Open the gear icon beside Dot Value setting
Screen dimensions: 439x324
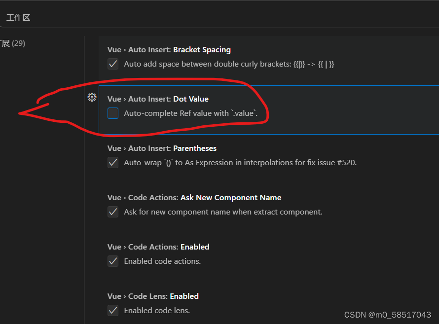click(92, 97)
